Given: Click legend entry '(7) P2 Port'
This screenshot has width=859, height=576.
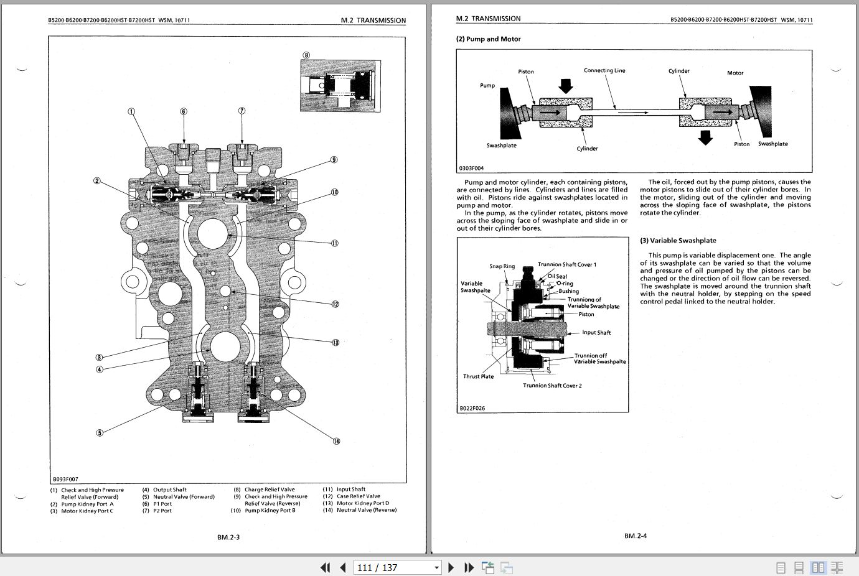Looking at the screenshot, I should 157,511.
